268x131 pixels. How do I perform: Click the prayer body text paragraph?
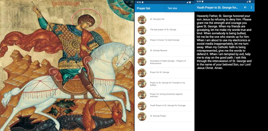coord(224,42)
